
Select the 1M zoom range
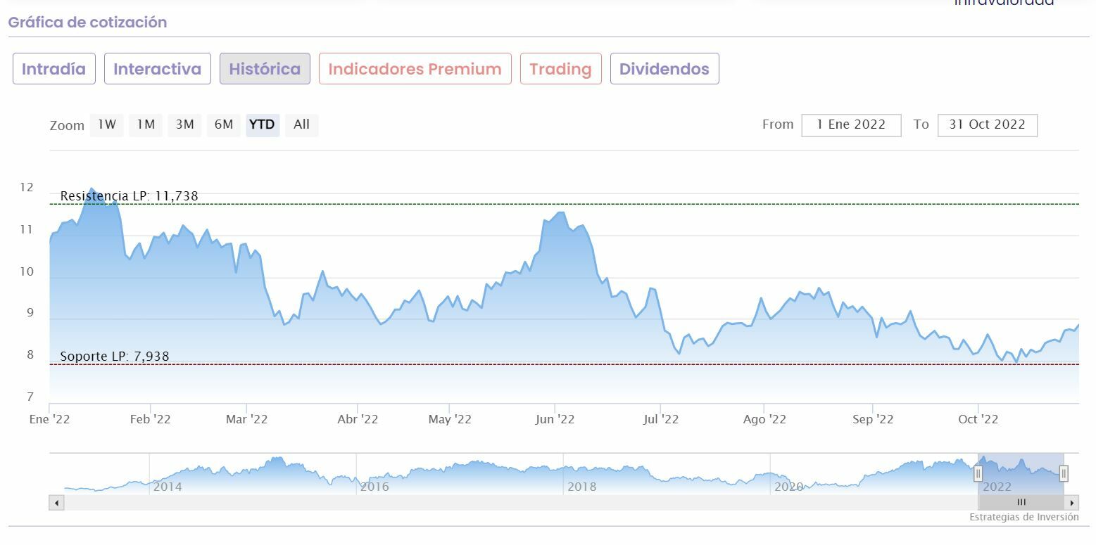tap(146, 125)
